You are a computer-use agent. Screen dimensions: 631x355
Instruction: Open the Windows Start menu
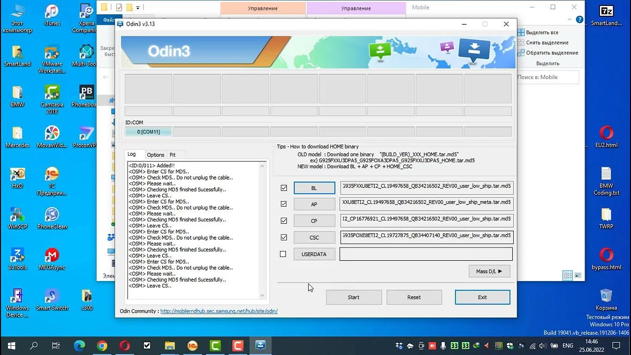pos(11,346)
